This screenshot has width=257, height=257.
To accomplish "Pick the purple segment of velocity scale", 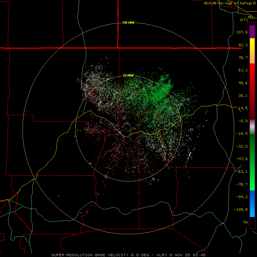I will pos(252,32).
